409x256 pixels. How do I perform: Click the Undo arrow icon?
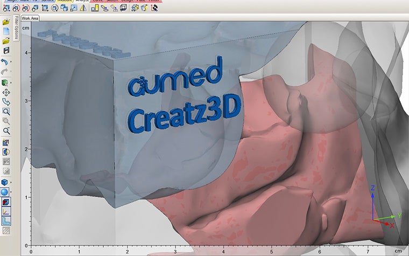pos(5,62)
